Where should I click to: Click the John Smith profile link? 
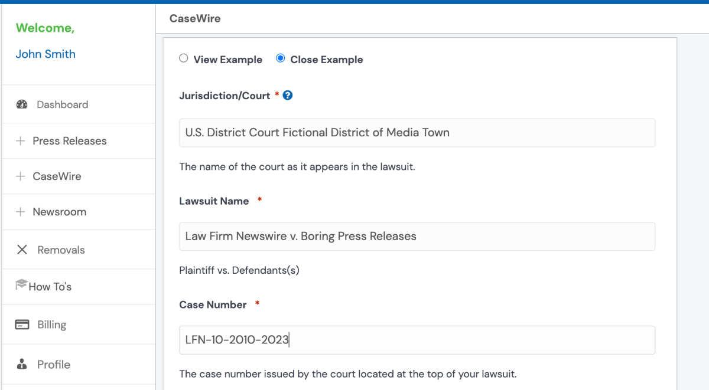click(x=45, y=54)
